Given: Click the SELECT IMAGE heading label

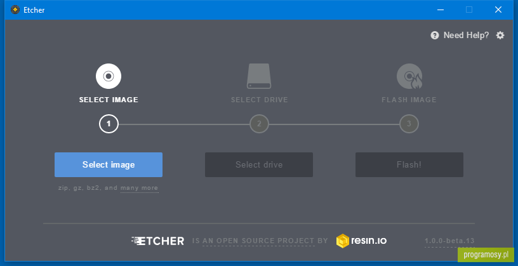Looking at the screenshot, I should pos(109,100).
